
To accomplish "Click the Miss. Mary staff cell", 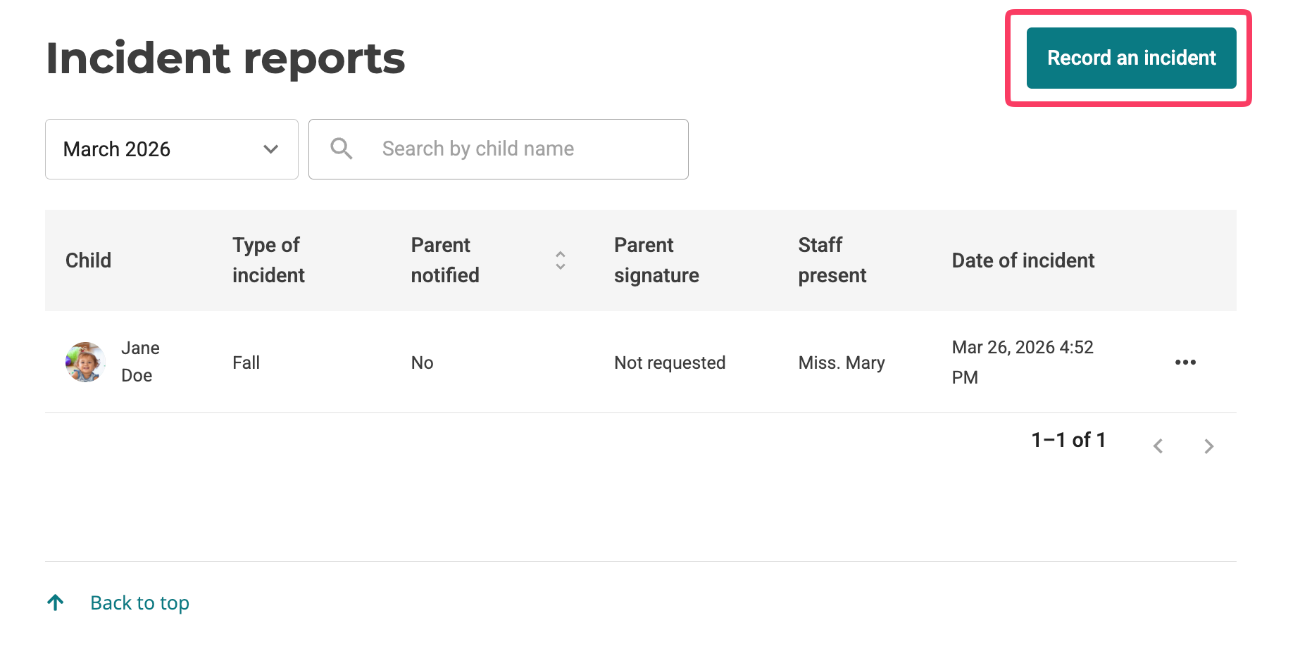I will click(842, 362).
